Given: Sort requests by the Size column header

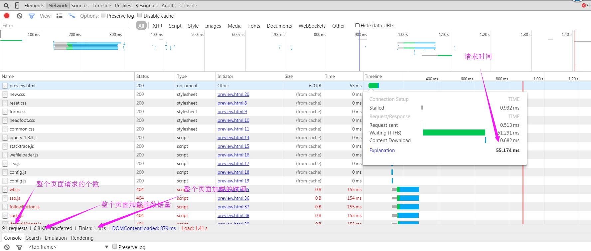Looking at the screenshot, I should pyautogui.click(x=289, y=76).
